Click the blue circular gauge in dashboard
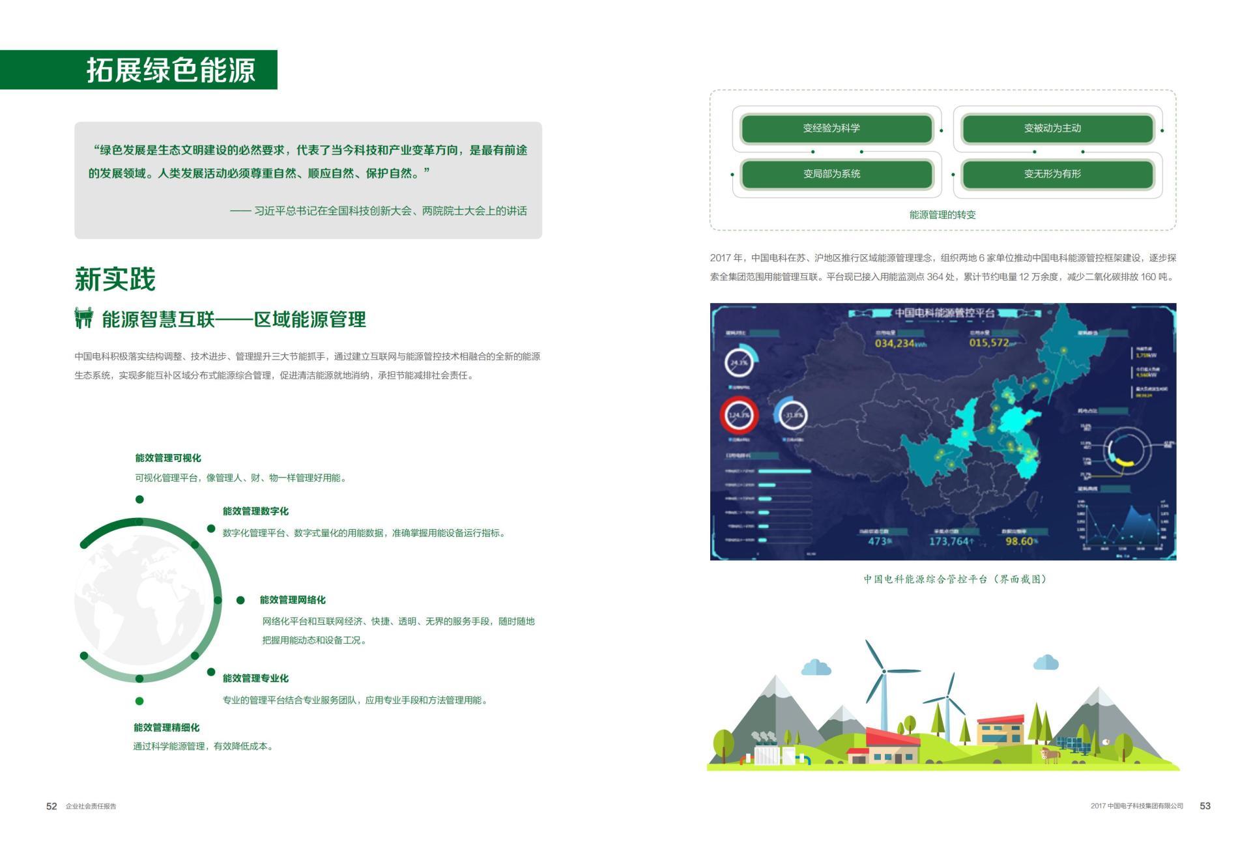This screenshot has height=849, width=1251. click(791, 414)
